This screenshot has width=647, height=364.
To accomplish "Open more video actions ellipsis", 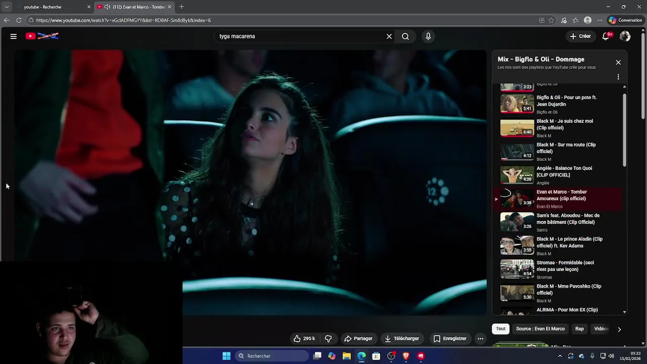I will click(481, 339).
